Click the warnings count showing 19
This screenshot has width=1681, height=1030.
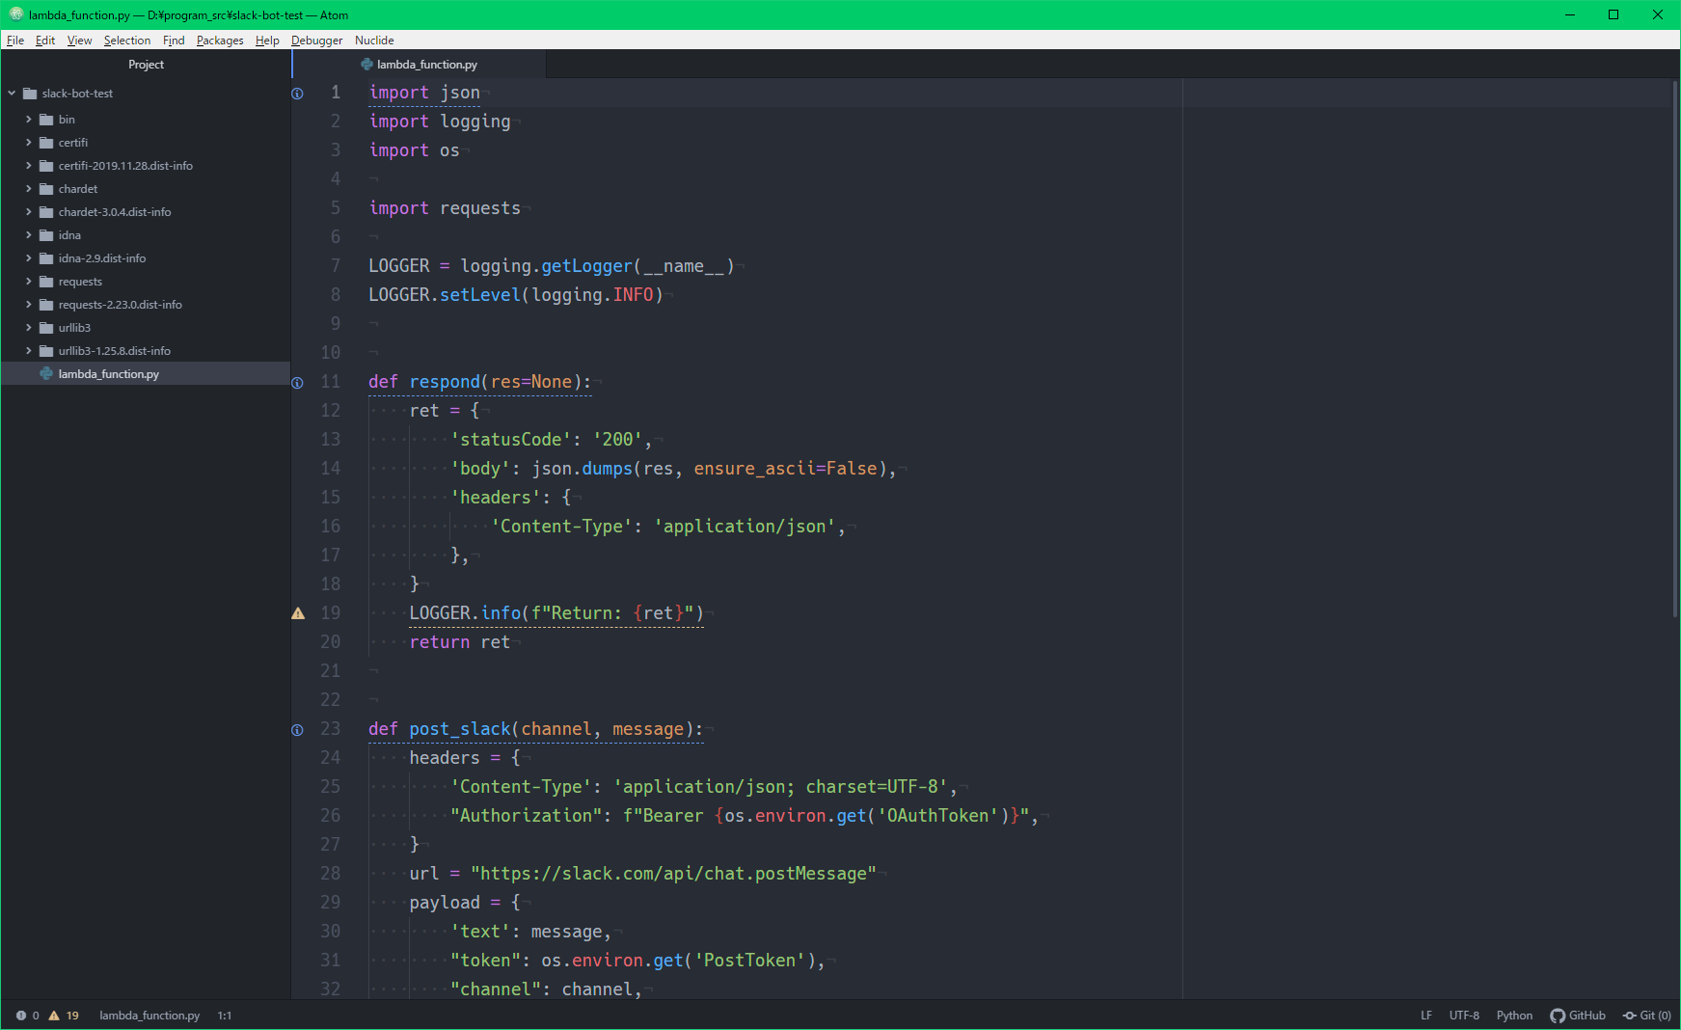pos(66,1015)
